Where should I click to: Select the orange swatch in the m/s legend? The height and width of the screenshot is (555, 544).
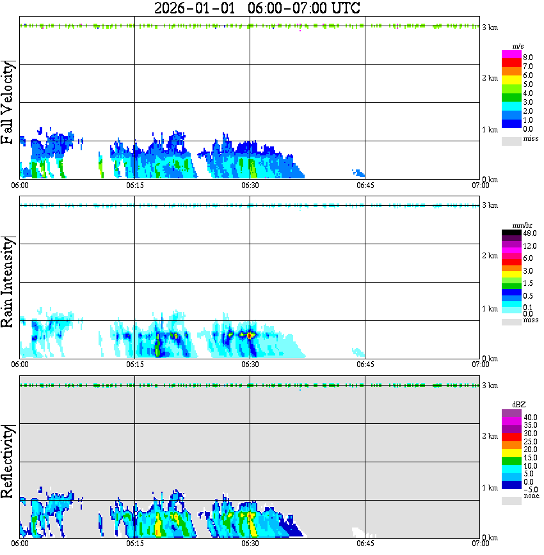511,71
